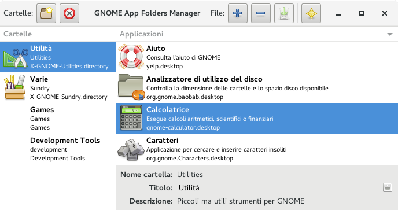Screen dimensions: 398x210
Task: Click org.gnome.Characters.desktop file name
Action: coord(190,158)
